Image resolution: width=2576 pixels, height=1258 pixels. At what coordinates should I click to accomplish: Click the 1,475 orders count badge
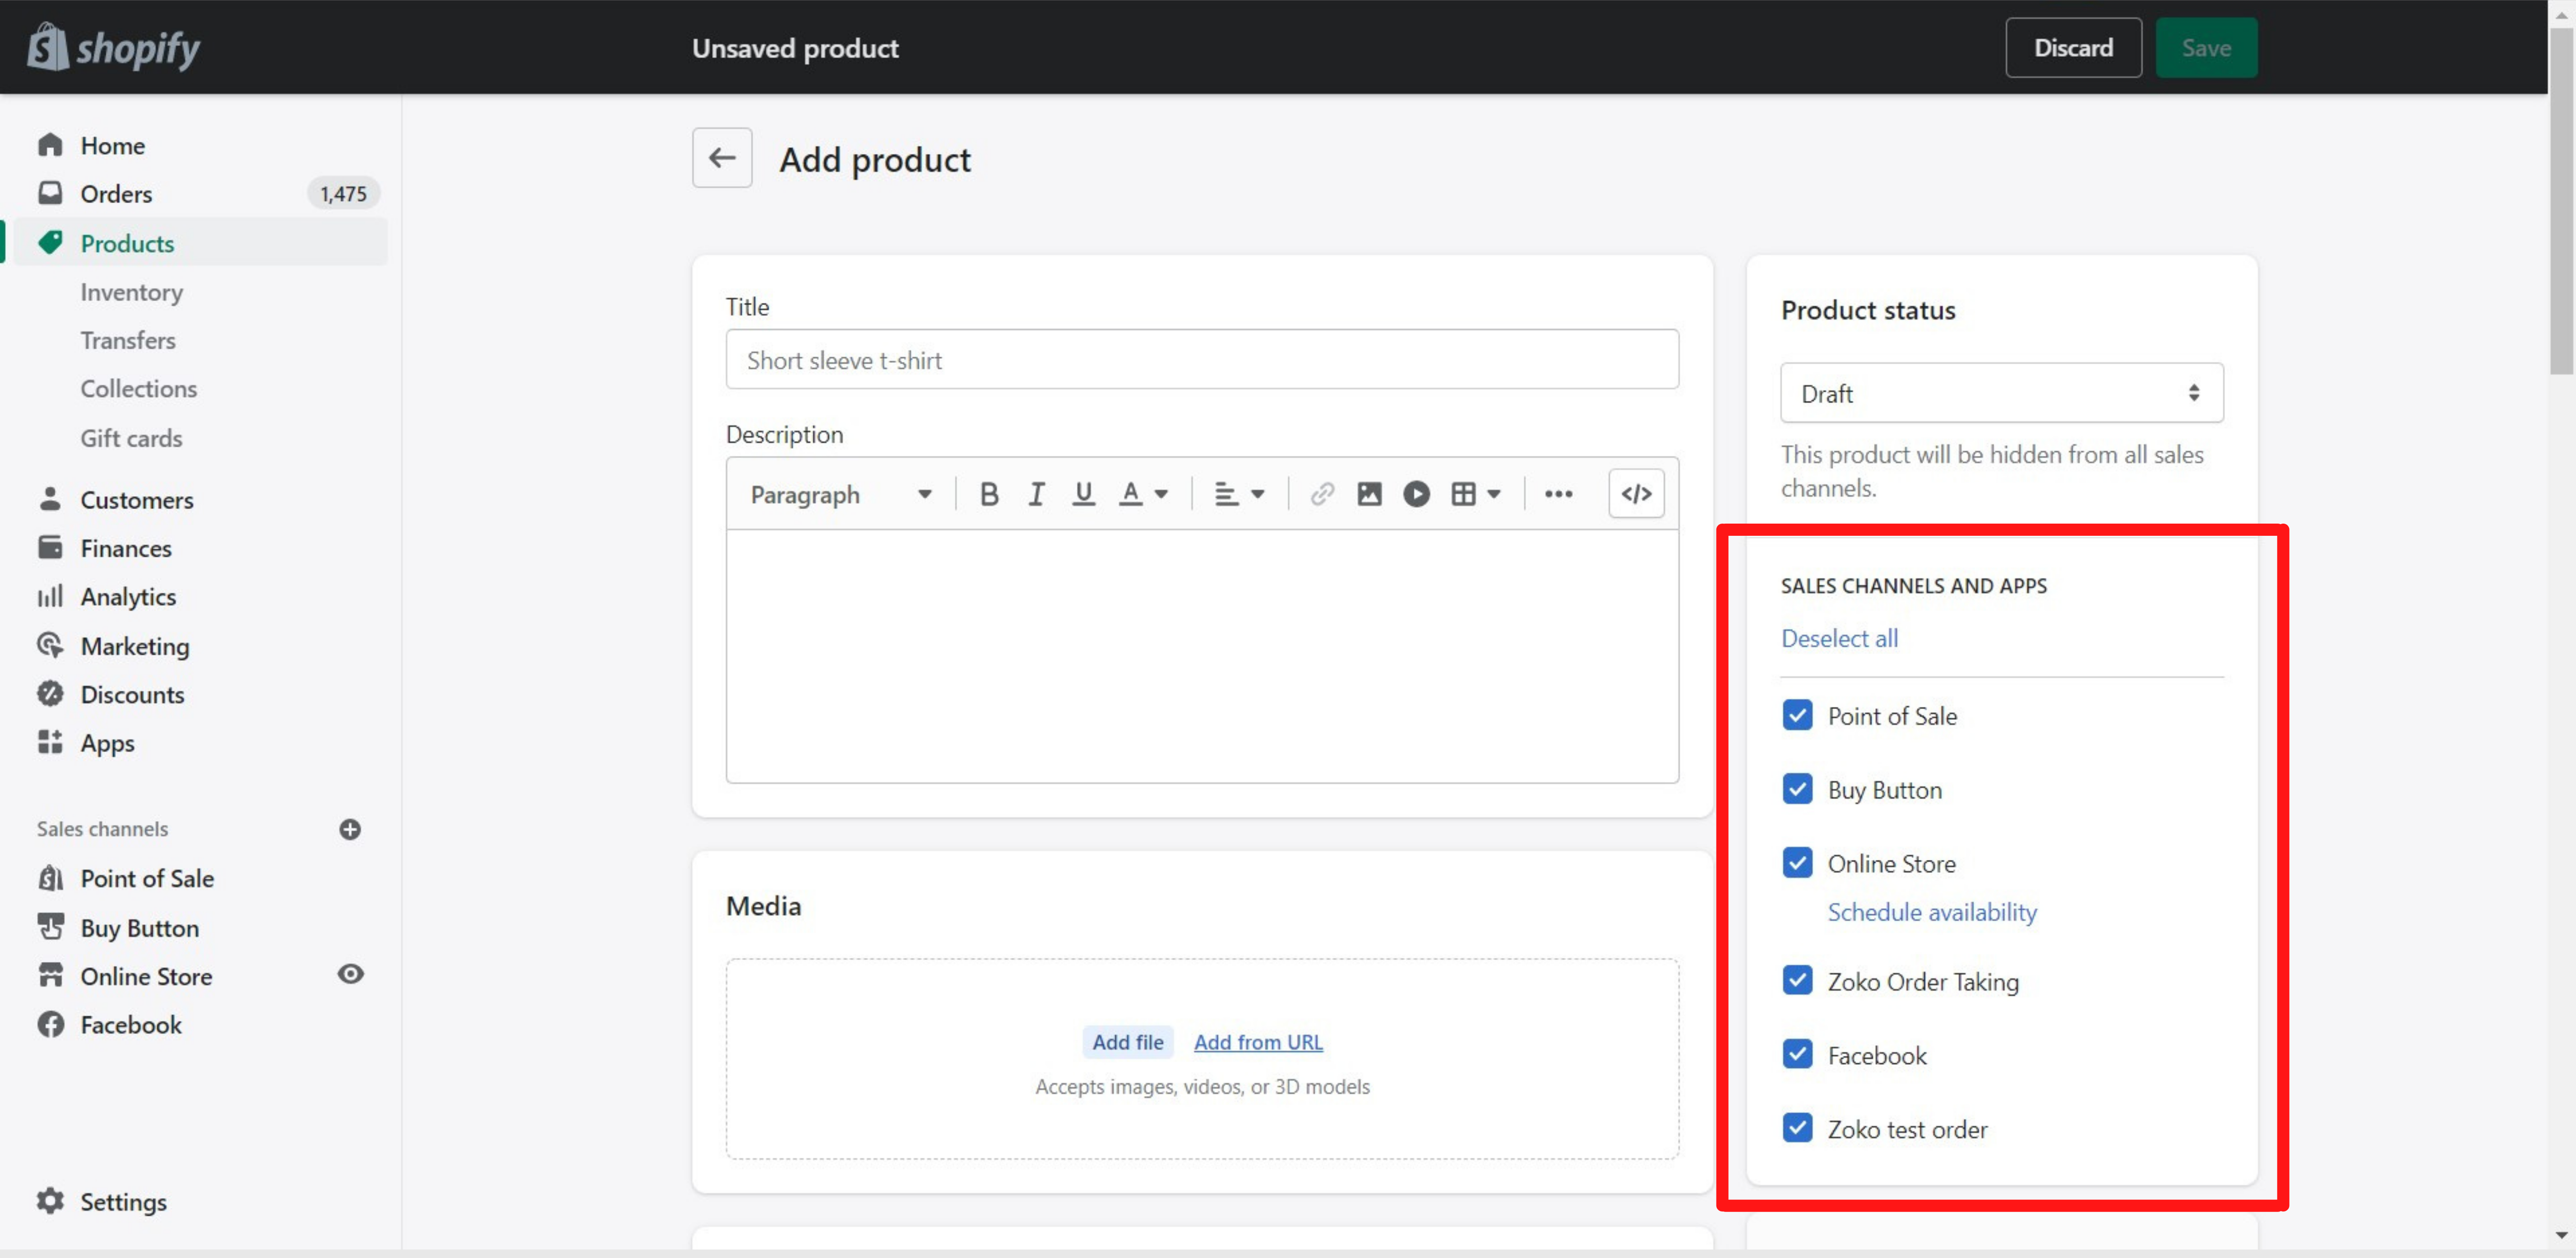343,193
